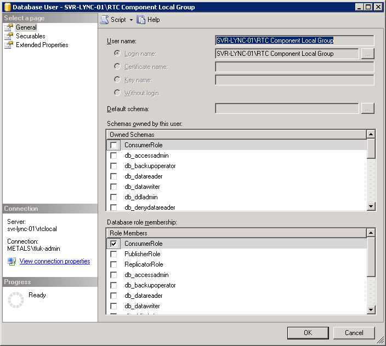This screenshot has width=386, height=346.
Task: Select the Key name radio button
Action: [x=117, y=79]
